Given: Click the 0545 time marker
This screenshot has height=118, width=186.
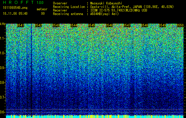Looking at the screenshot, I should pos(91,25).
